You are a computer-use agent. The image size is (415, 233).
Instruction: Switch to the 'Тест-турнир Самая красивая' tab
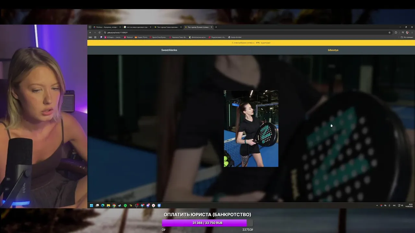[168, 27]
